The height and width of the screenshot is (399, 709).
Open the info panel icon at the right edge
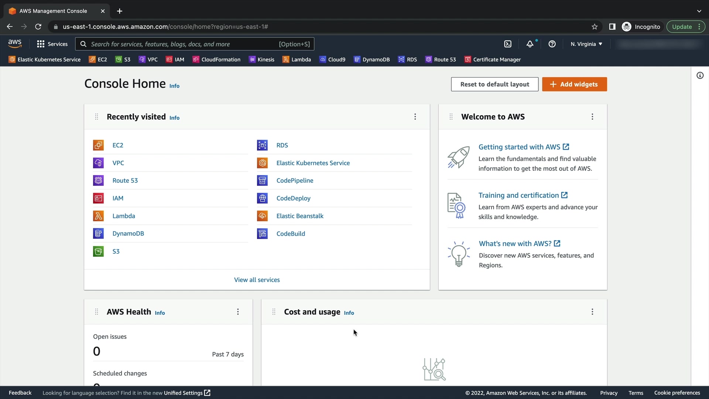700,76
